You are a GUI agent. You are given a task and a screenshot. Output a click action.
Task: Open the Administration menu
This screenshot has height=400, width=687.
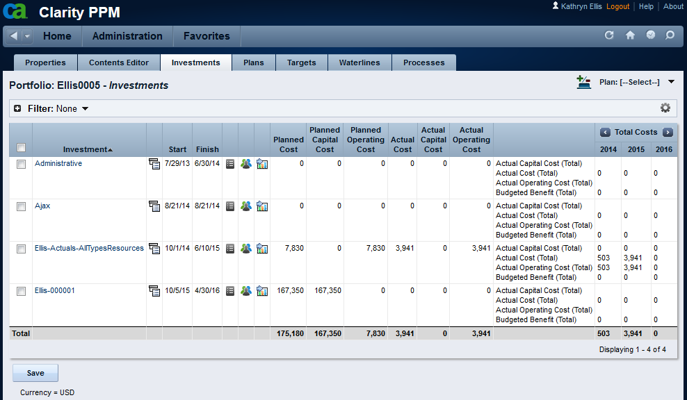[x=127, y=36]
